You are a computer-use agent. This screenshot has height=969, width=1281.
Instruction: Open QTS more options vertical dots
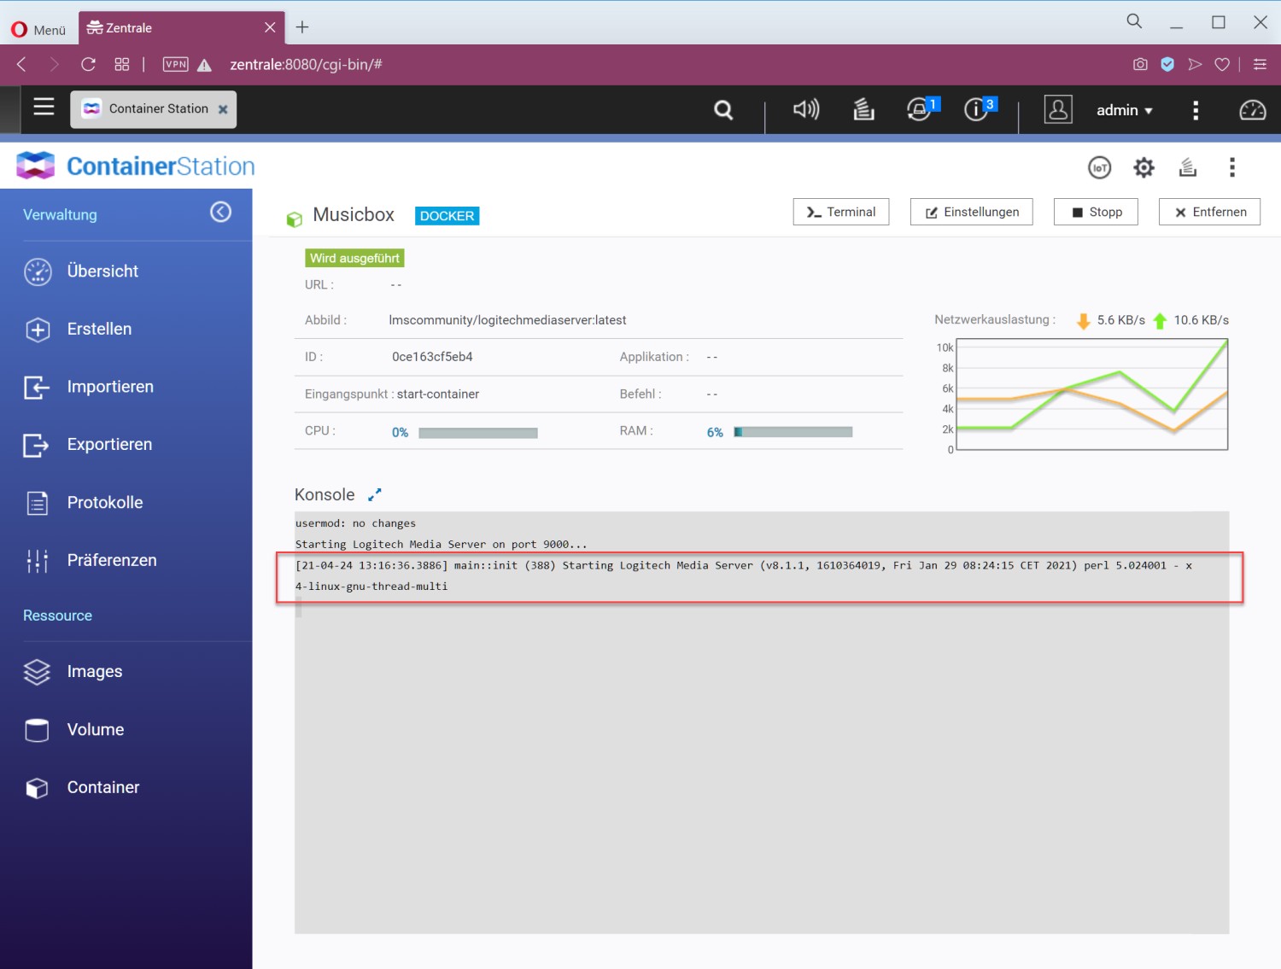pos(1196,110)
